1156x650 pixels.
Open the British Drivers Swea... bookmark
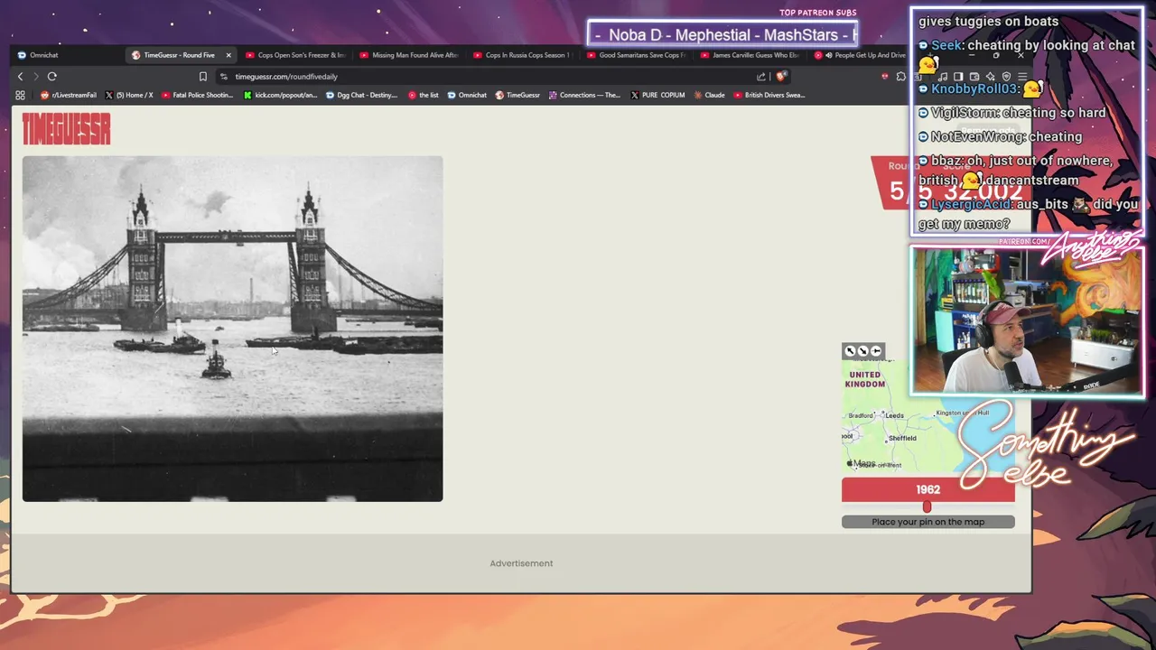click(769, 95)
